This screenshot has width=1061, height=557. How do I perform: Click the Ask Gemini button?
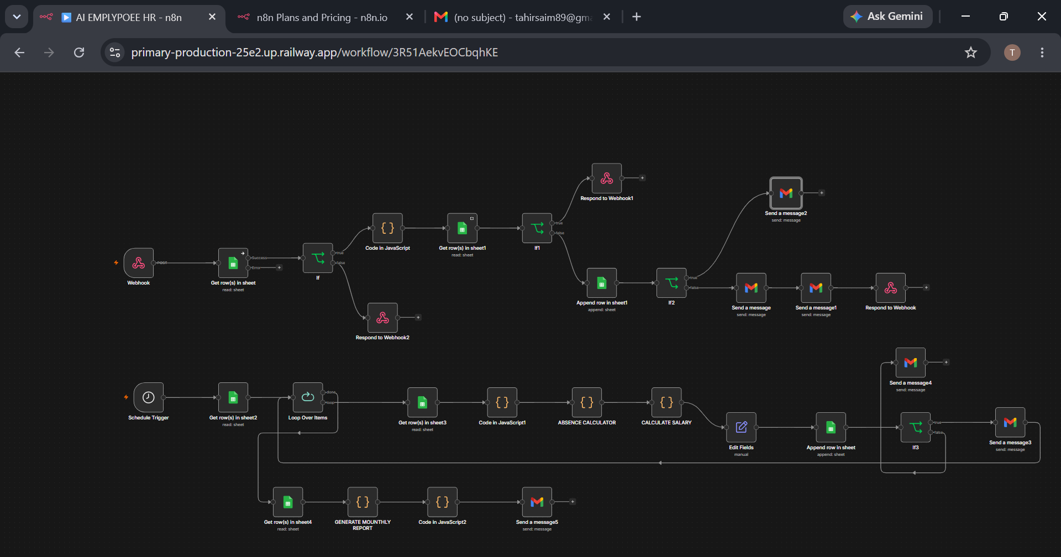point(887,17)
